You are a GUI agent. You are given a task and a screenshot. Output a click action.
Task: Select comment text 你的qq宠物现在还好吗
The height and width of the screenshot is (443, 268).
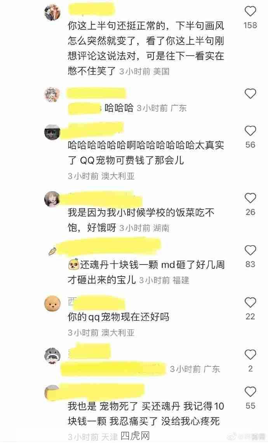pos(118,317)
